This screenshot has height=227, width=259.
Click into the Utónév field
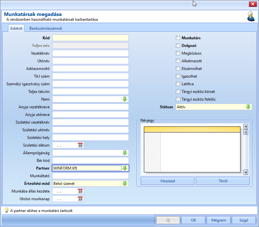[x=90, y=61]
